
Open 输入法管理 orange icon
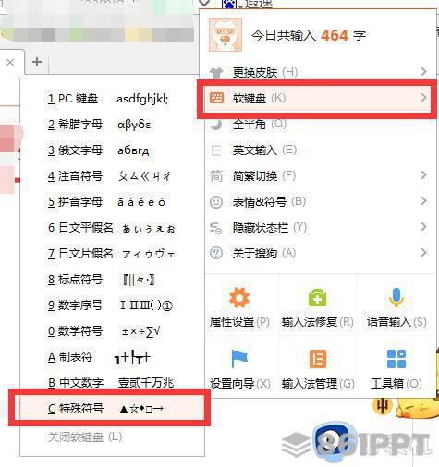318,359
